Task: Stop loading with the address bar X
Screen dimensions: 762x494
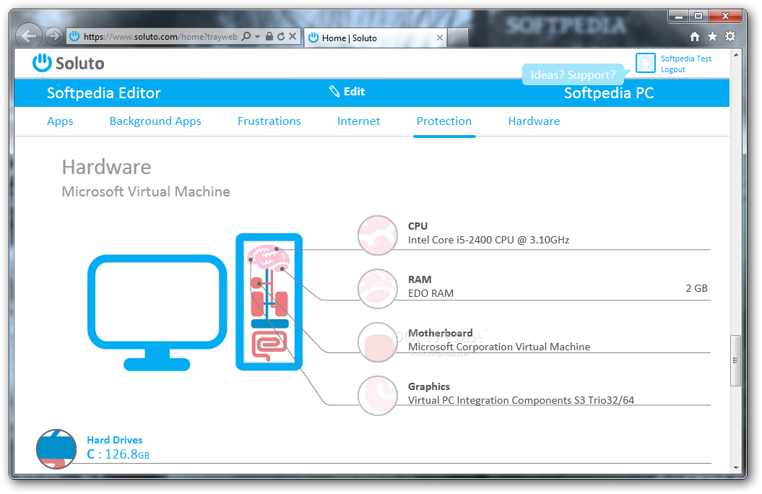Action: tap(293, 36)
